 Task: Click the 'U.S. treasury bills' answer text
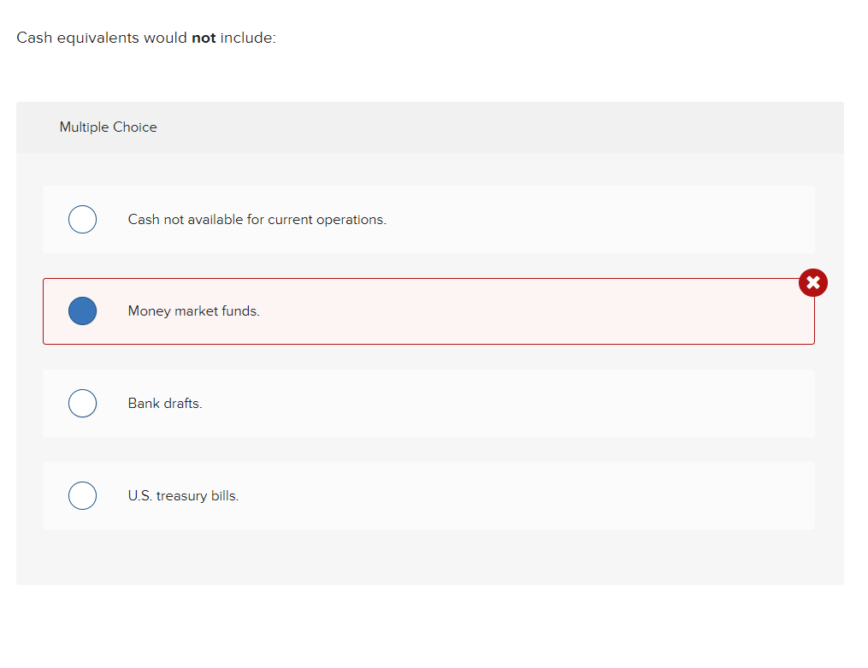tap(183, 495)
